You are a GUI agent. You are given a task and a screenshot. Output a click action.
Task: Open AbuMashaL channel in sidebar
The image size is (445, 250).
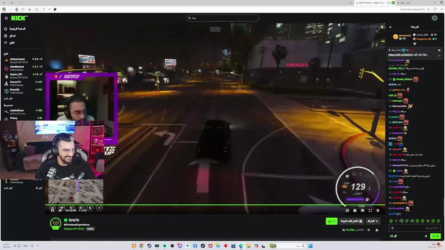point(23,68)
